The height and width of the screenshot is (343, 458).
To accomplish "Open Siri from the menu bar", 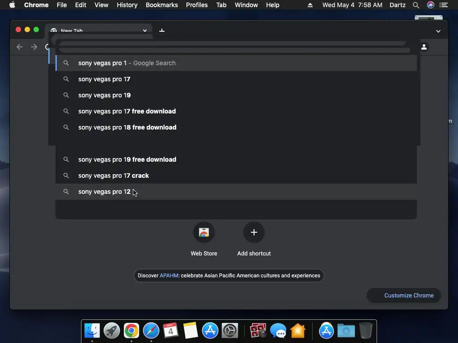I will [431, 5].
